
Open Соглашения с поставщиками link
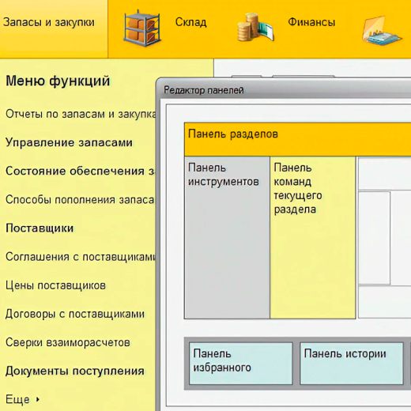[x=81, y=257]
